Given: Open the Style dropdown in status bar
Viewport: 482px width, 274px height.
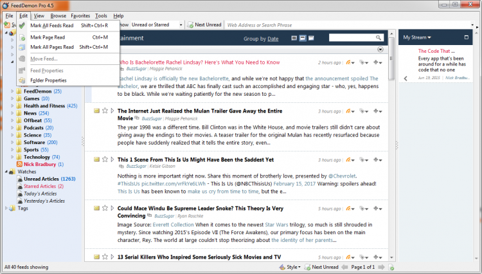Looking at the screenshot, I should 290,267.
